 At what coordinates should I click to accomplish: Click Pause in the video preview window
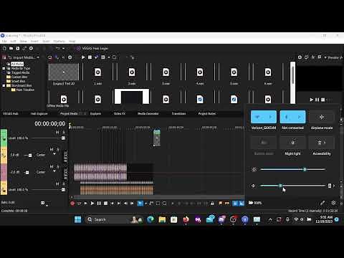coord(317,100)
